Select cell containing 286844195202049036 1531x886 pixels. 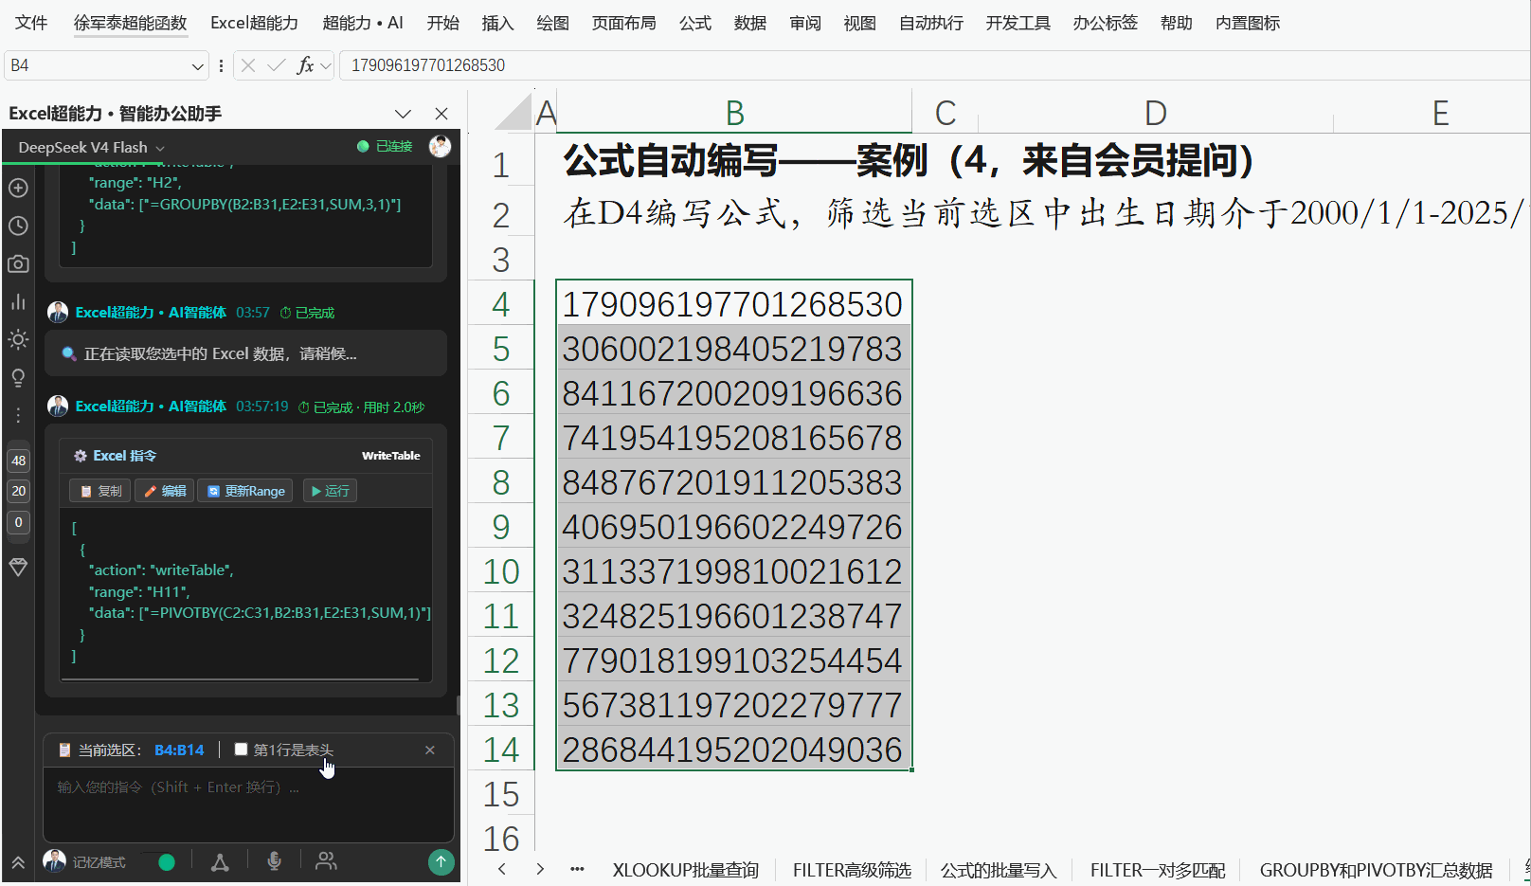[x=734, y=750]
